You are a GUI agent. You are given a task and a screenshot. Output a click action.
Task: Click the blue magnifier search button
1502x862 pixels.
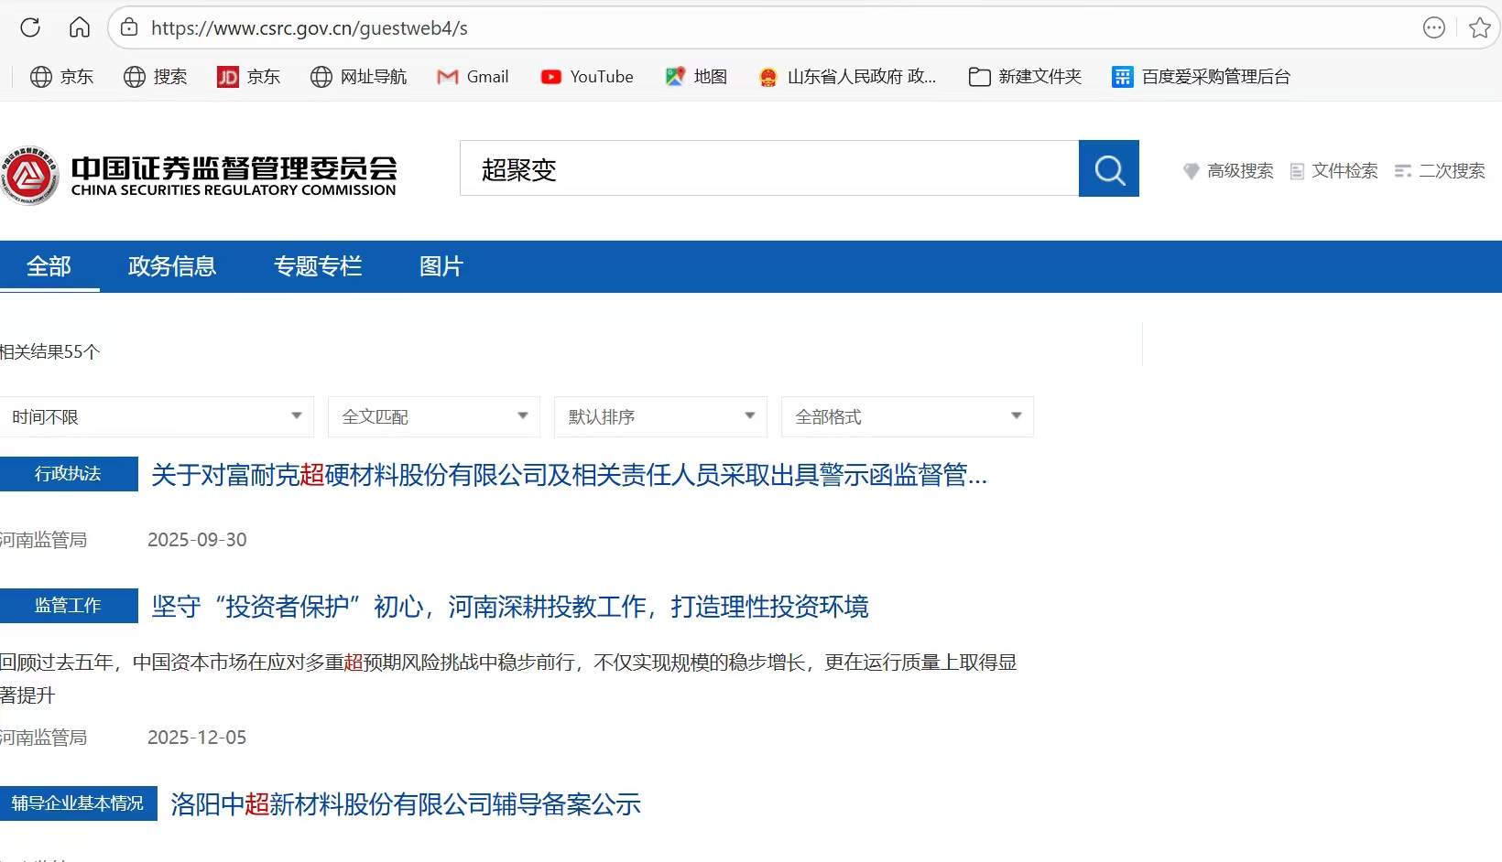click(1109, 168)
